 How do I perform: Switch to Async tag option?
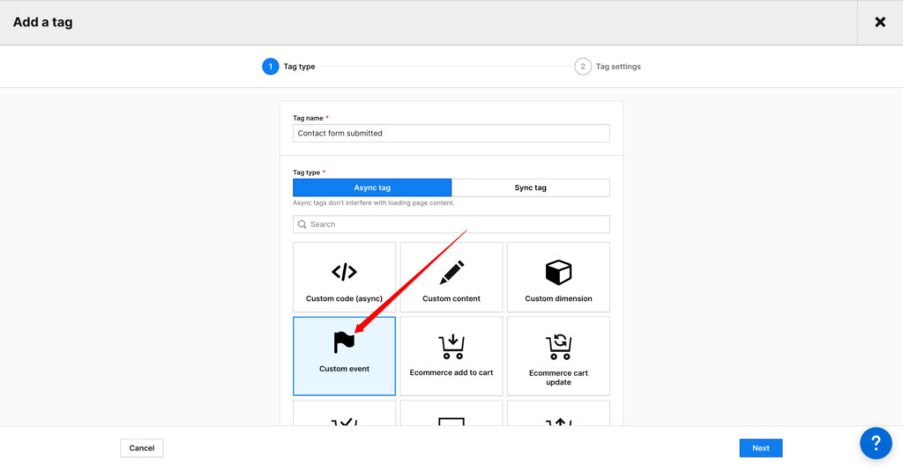372,187
